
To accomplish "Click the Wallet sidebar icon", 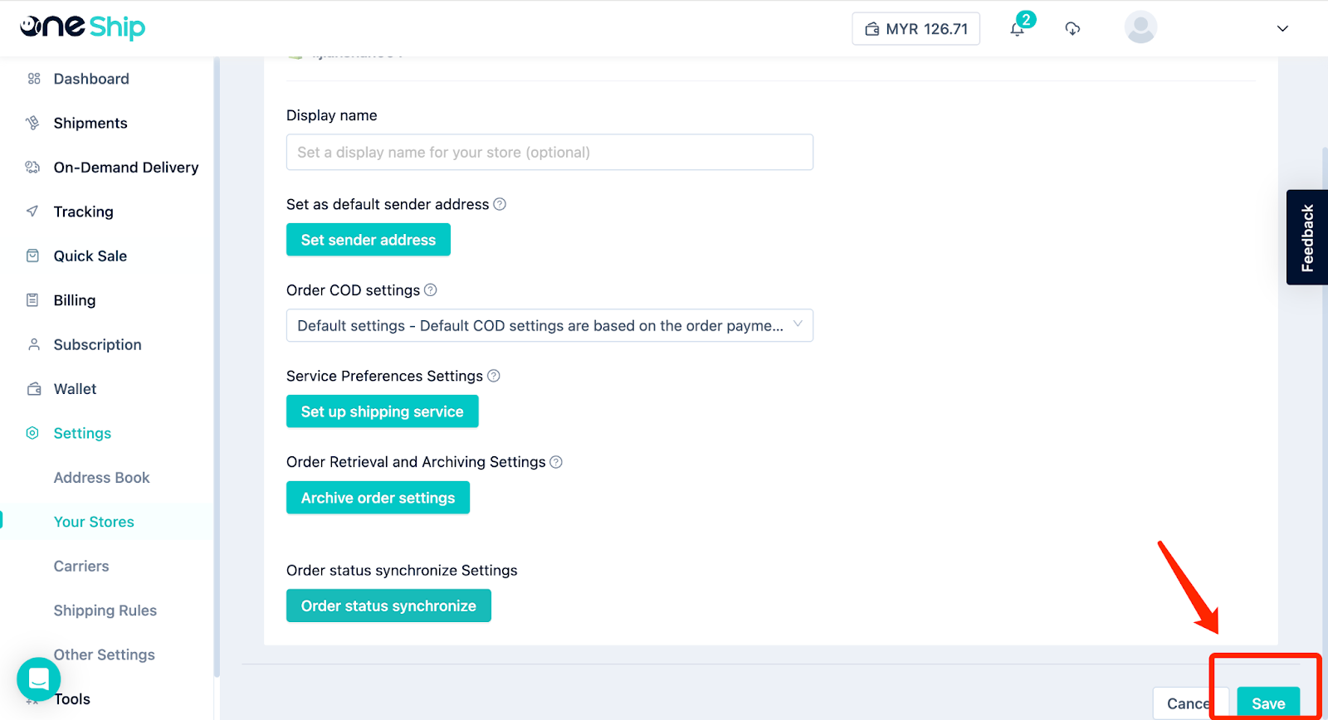I will (x=33, y=389).
